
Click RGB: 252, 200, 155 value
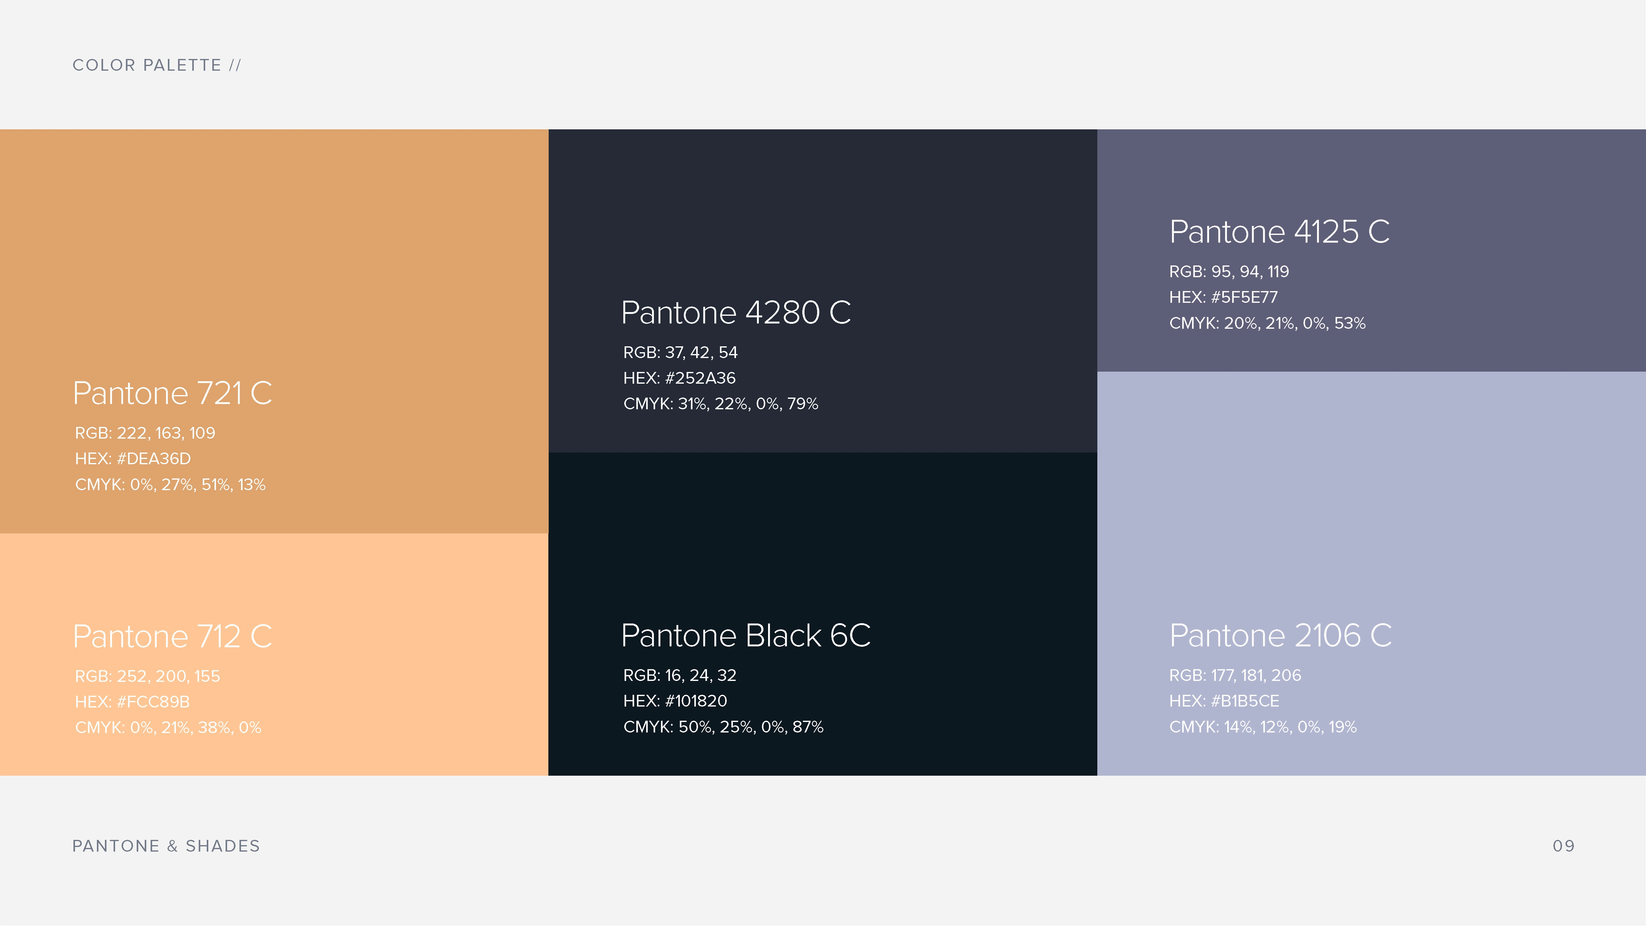click(x=148, y=676)
